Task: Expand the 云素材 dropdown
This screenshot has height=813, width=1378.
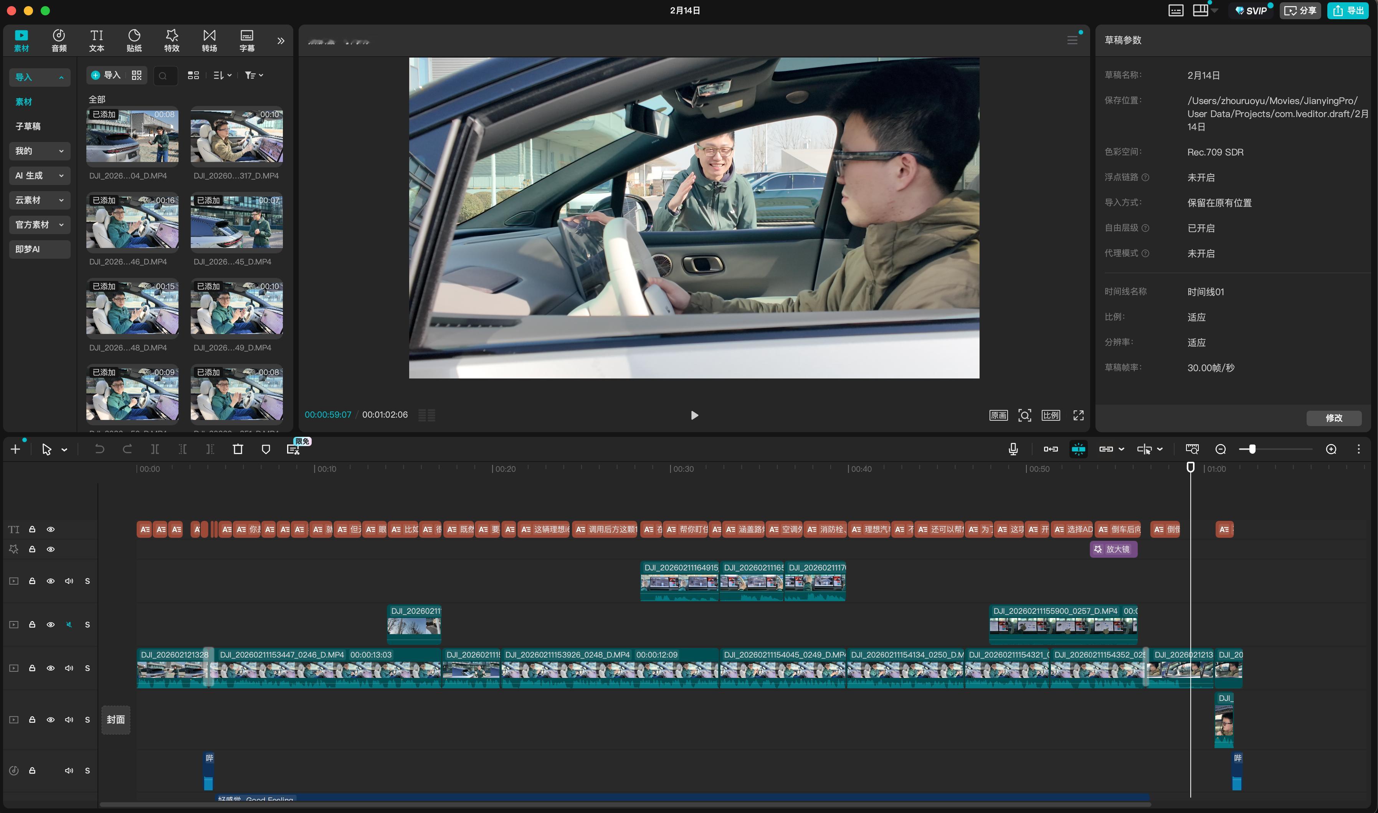Action: (40, 200)
